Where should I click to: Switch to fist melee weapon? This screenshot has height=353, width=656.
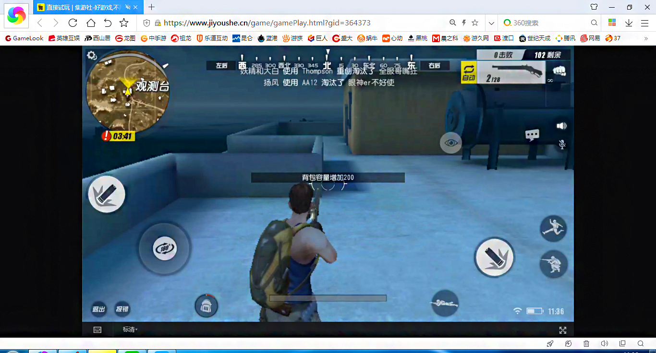click(559, 71)
